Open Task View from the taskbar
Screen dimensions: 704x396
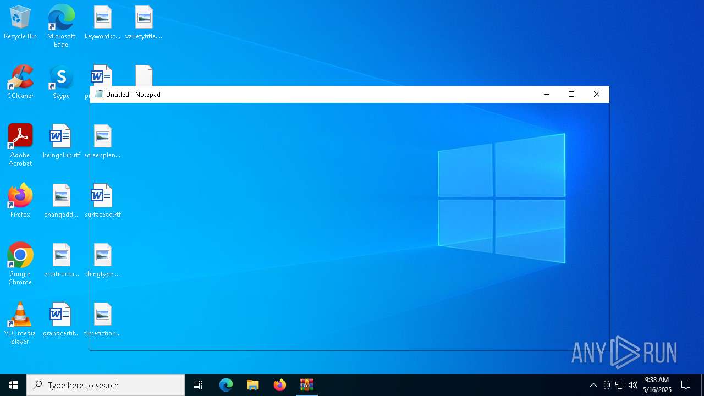(198, 385)
